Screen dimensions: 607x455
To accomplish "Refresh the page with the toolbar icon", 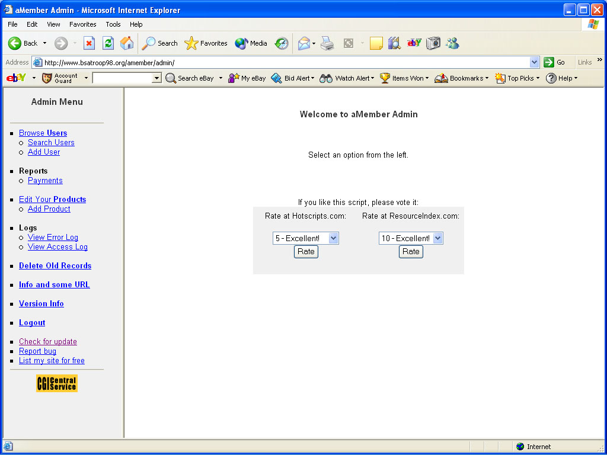I will 108,43.
